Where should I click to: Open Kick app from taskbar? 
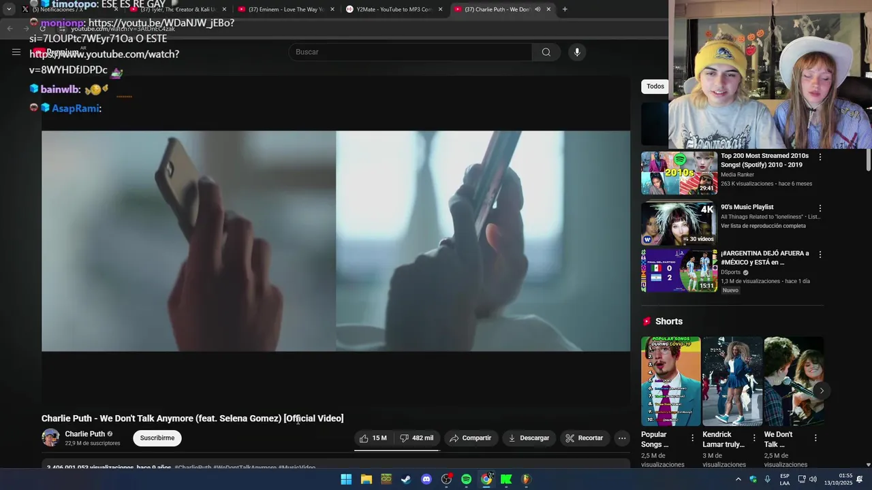(x=506, y=479)
